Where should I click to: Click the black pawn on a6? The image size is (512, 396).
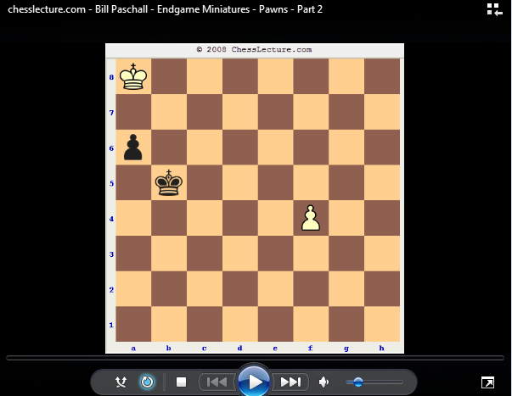click(x=133, y=147)
